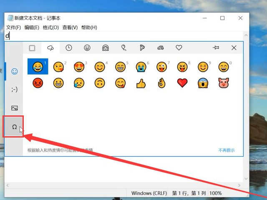Insert the angry red face emoji
The width and height of the screenshot is (267, 200).
coord(38,83)
